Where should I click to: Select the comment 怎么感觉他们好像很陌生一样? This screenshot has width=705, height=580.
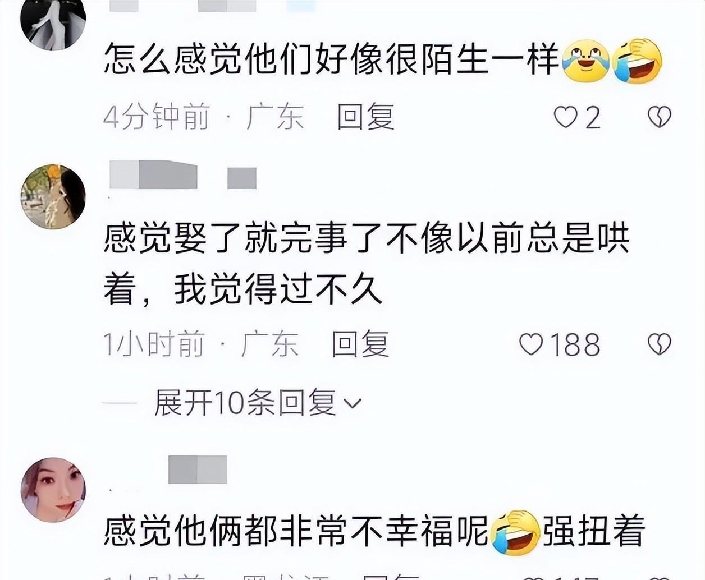(x=332, y=59)
